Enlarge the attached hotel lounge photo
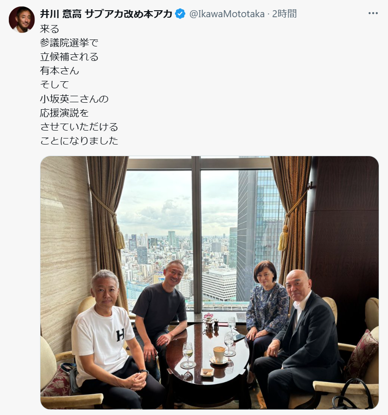The height and width of the screenshot is (415, 388). tap(209, 283)
